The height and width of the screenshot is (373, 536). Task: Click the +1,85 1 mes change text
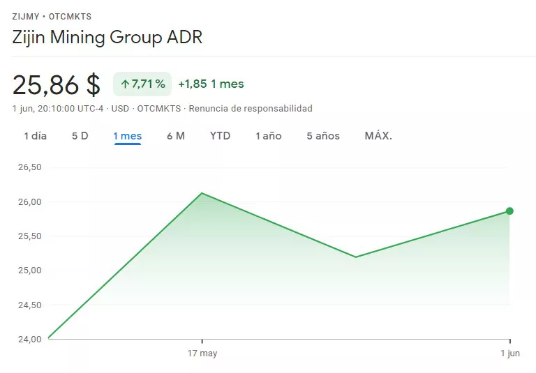[x=211, y=84]
